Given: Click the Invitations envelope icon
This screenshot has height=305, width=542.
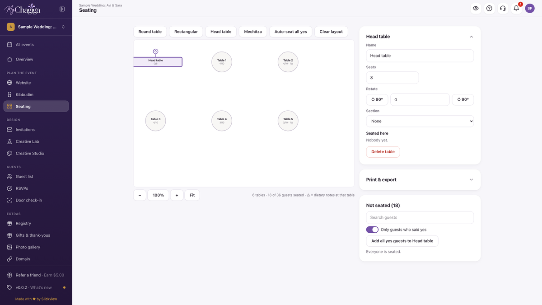Looking at the screenshot, I should 9,130.
